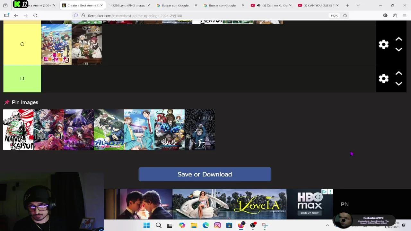This screenshot has width=411, height=231.
Task: Select Oshi no Ko pinned image
Action: (48, 130)
